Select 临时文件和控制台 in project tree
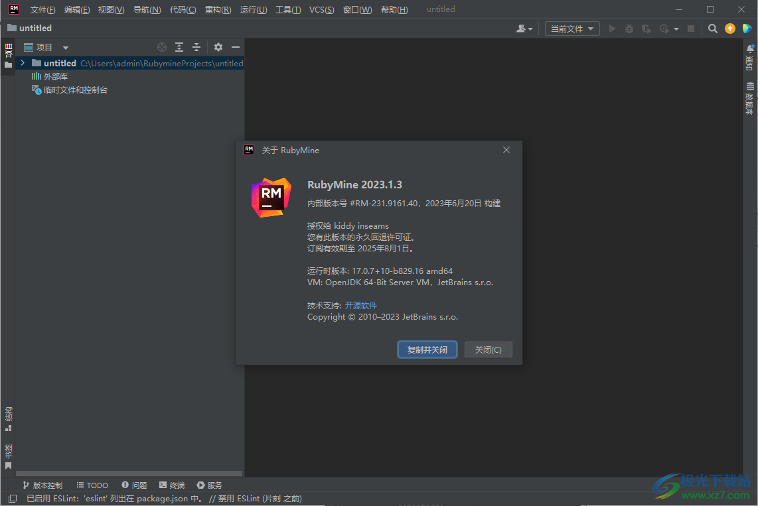This screenshot has width=758, height=506. (x=75, y=90)
